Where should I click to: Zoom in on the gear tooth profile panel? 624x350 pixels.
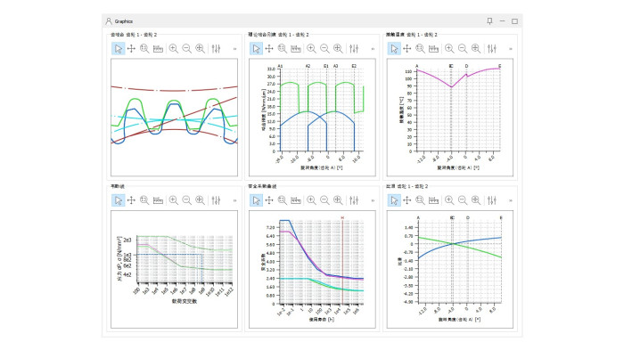coord(174,48)
